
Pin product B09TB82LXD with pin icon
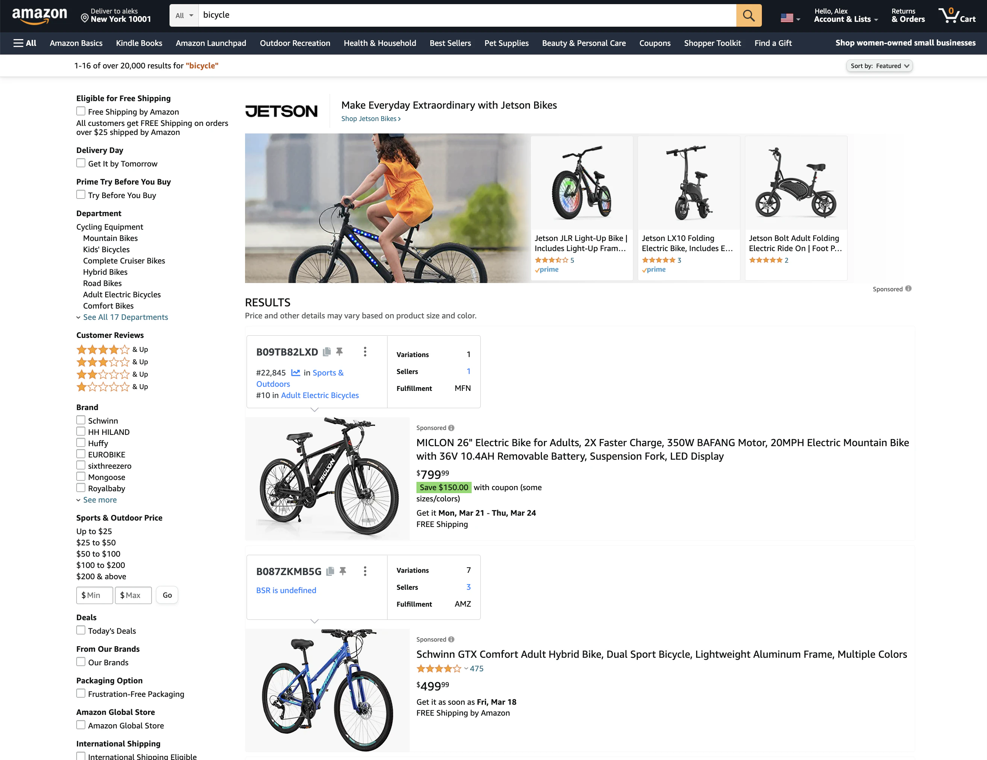pyautogui.click(x=339, y=351)
